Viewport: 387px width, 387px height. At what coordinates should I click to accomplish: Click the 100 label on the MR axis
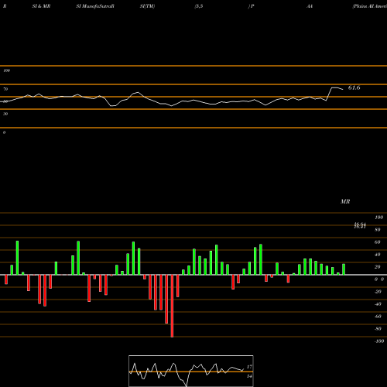click(378, 217)
